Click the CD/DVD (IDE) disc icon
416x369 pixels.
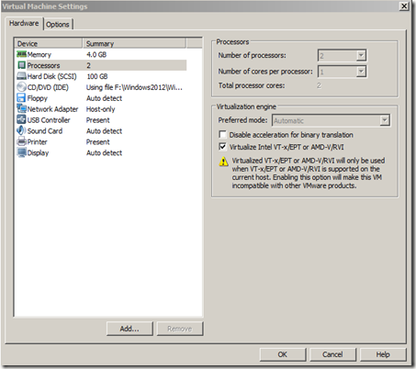point(21,87)
